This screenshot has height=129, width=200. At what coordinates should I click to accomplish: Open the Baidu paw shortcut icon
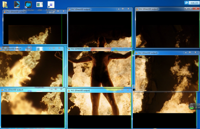tap(51, 5)
